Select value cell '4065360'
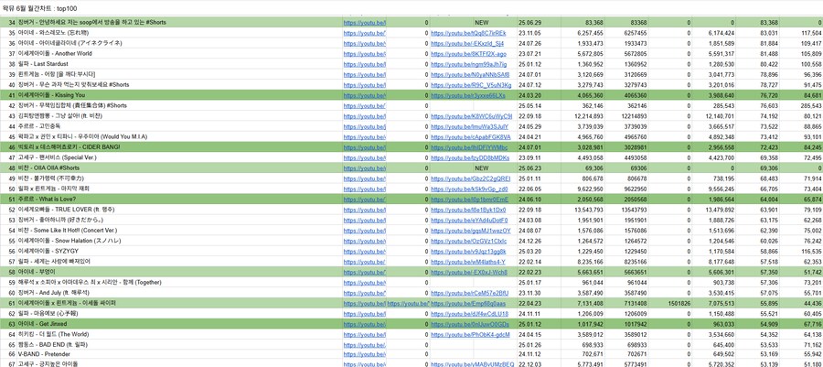This screenshot has height=367, width=823. tap(626, 95)
